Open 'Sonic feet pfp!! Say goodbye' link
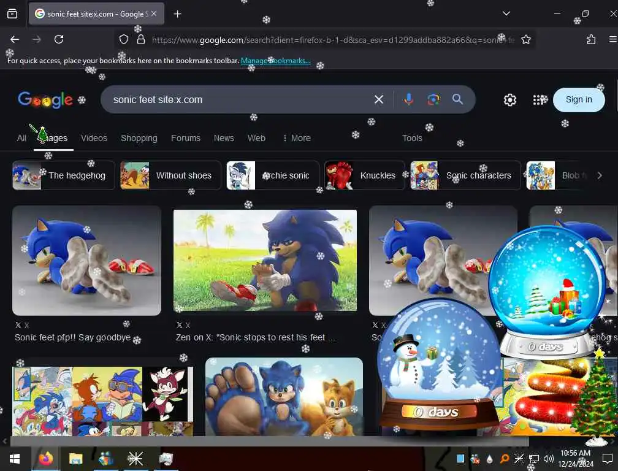The height and width of the screenshot is (471, 618). pyautogui.click(x=72, y=337)
